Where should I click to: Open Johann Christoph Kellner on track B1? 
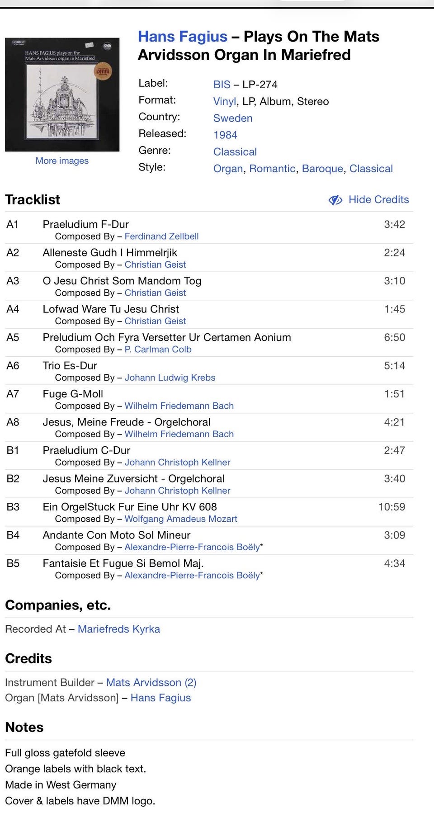tap(177, 462)
